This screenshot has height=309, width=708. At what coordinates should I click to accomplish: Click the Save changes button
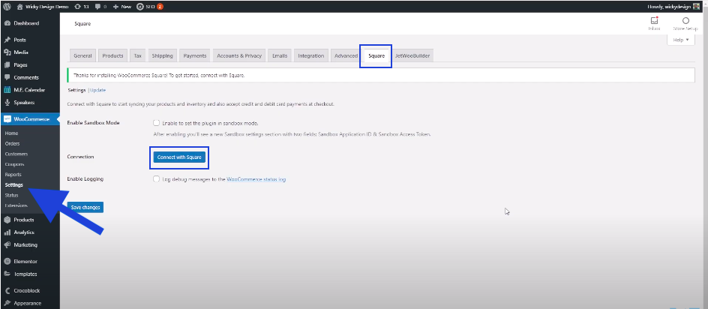click(x=85, y=206)
